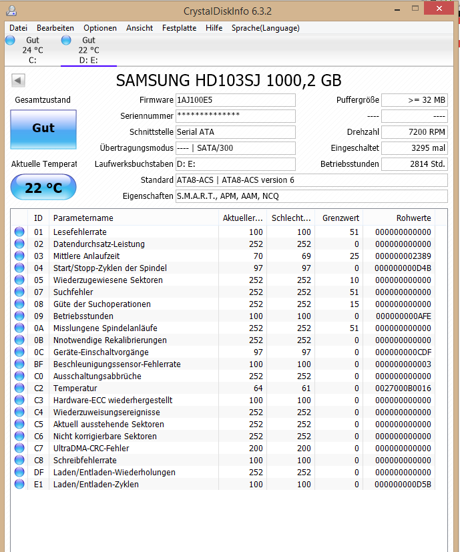Click status icon for Beschleunigungssensor-Fehlerrate

point(19,364)
